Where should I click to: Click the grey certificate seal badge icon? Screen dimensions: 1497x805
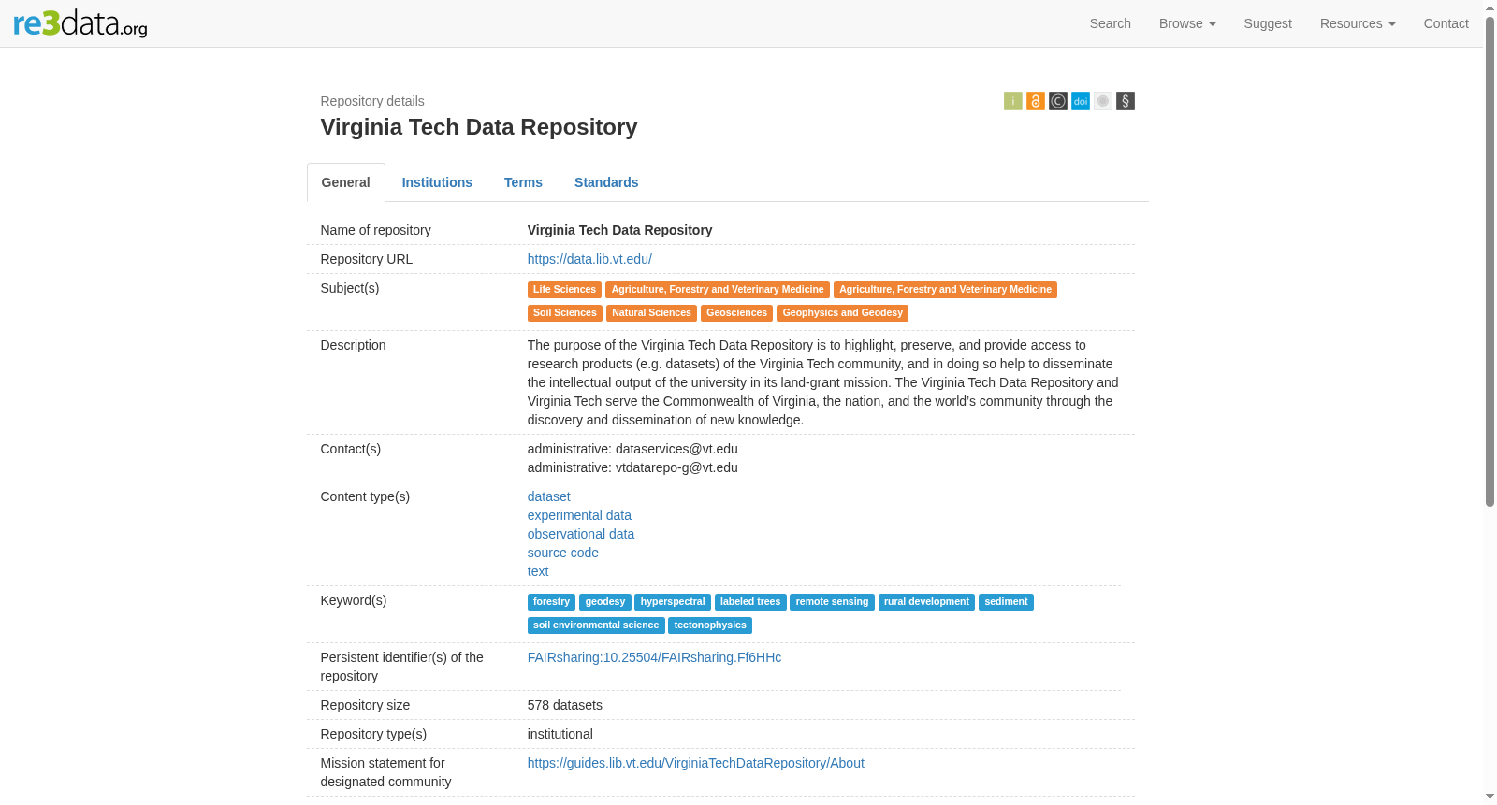click(1102, 101)
